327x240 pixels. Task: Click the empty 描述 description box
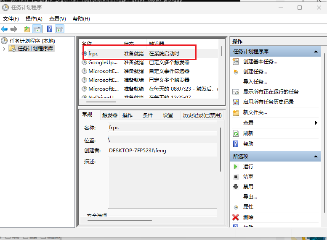162,183
